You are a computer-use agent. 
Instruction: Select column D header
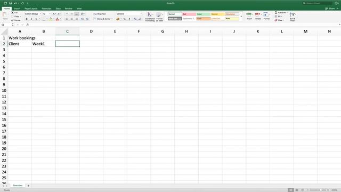(x=91, y=31)
